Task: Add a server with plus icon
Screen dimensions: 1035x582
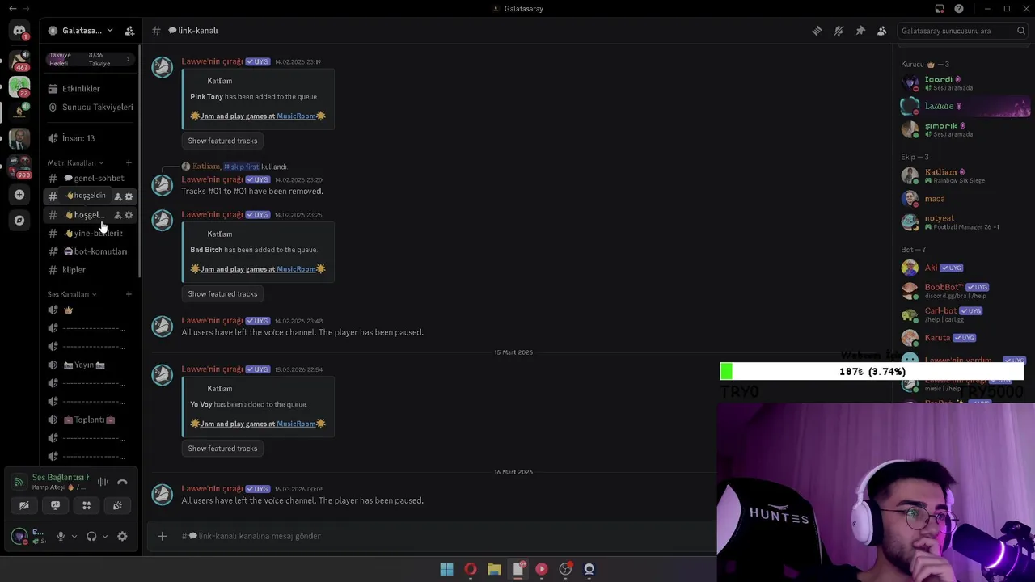Action: (x=19, y=195)
